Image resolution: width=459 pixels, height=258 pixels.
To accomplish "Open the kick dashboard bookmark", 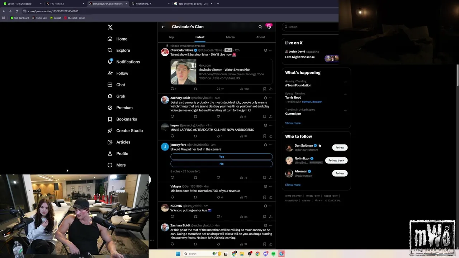I will [20, 18].
